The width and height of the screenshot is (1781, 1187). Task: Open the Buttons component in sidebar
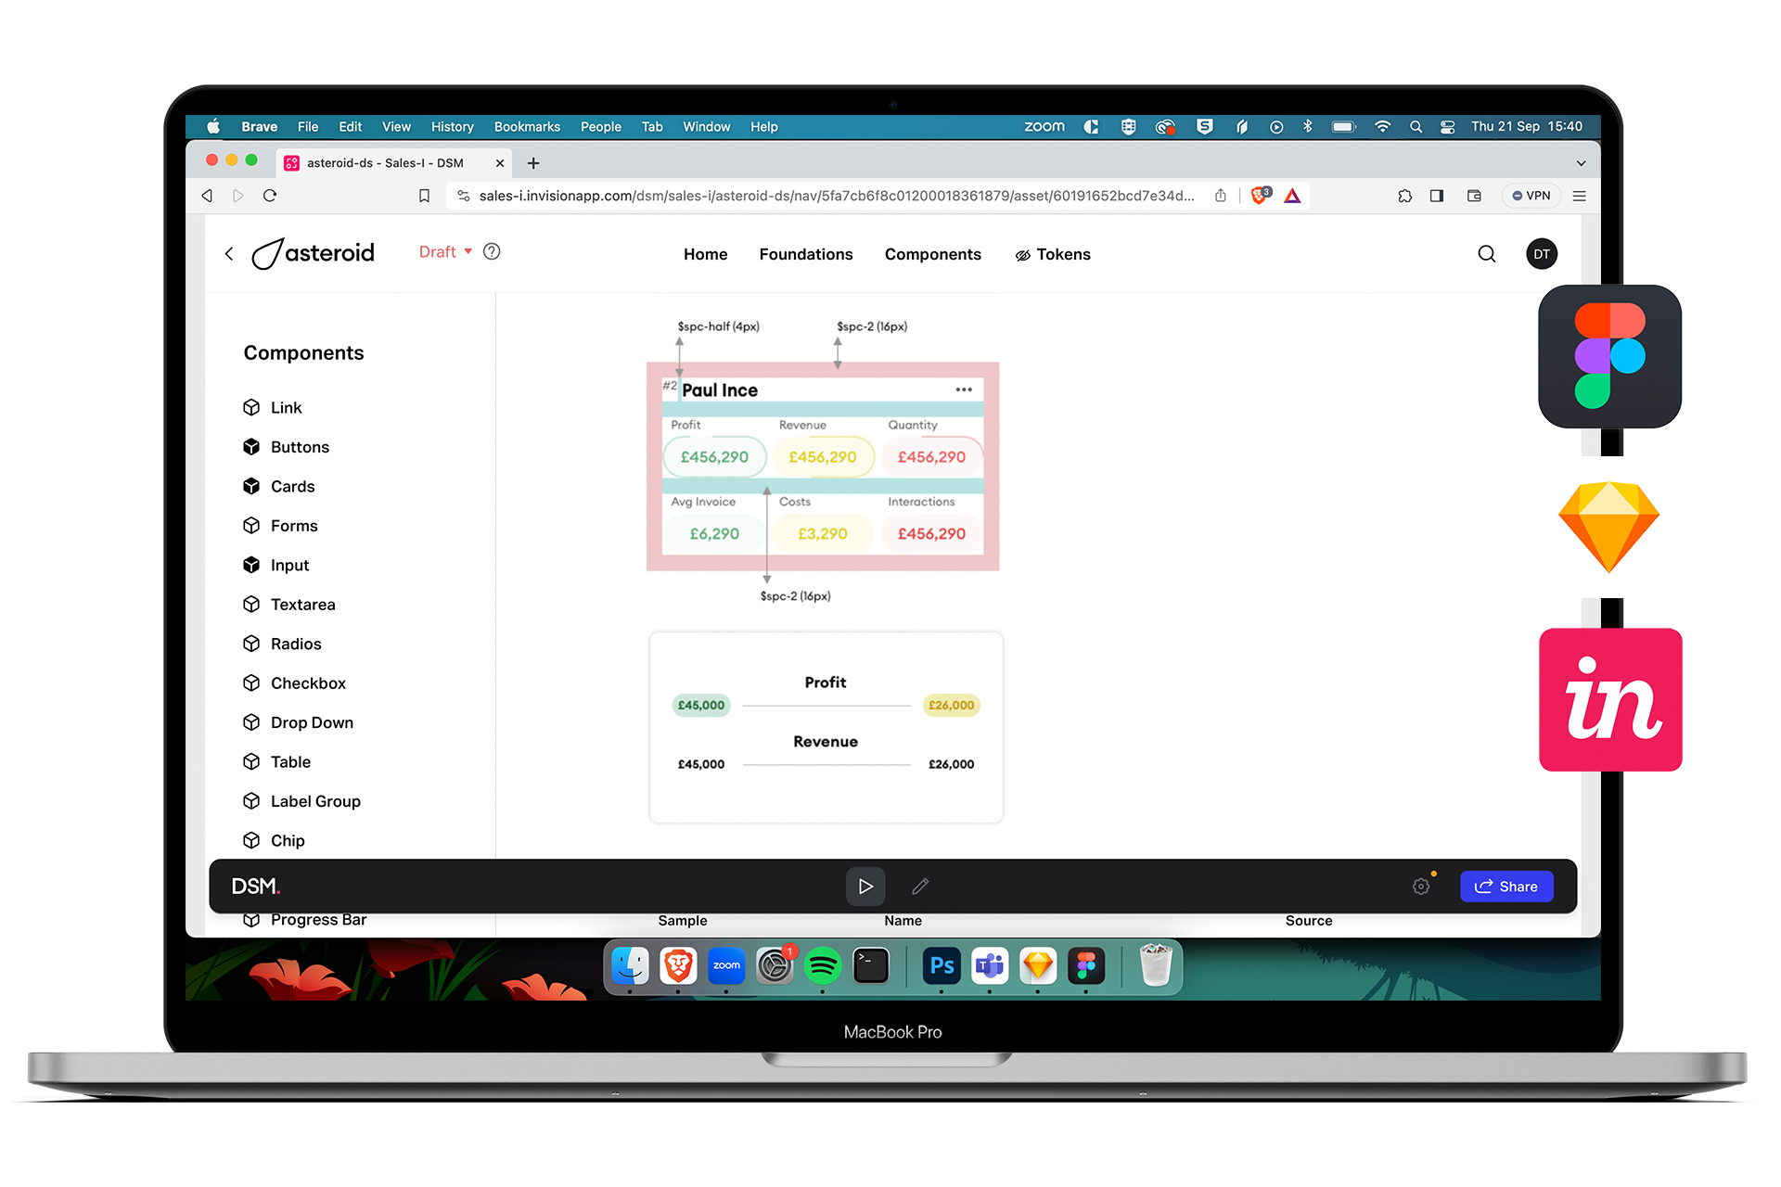coord(286,447)
